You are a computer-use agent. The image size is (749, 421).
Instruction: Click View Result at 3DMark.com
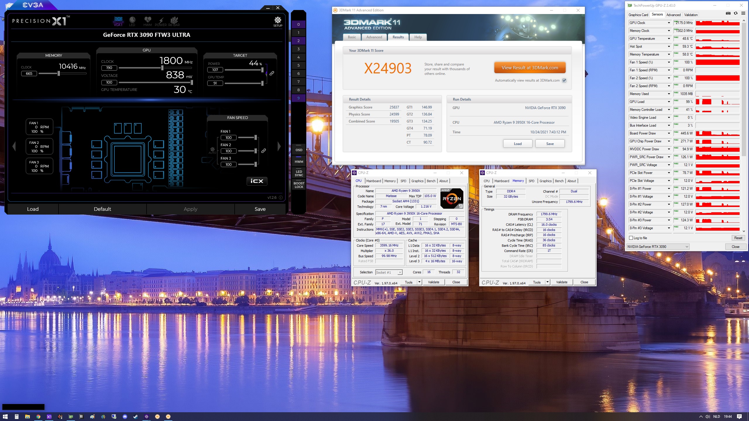[530, 68]
